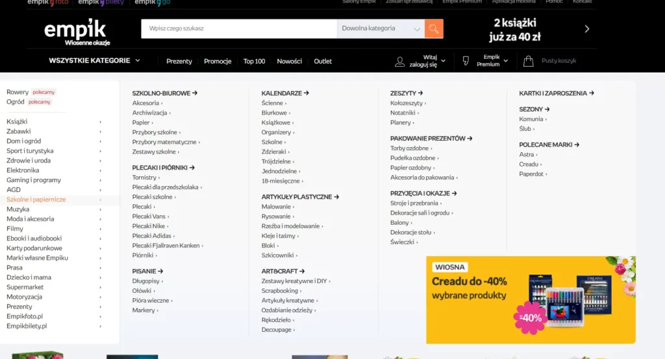Image resolution: width=665 pixels, height=359 pixels.
Task: Expand the Empik Premium dropdown
Action: coord(492,61)
